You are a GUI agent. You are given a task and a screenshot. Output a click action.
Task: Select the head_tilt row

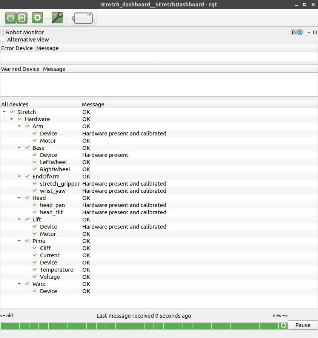159,212
